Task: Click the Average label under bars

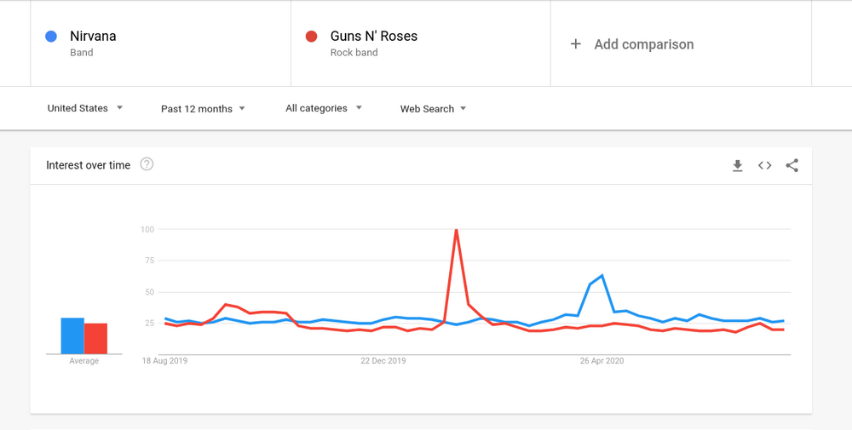Action: [x=83, y=360]
